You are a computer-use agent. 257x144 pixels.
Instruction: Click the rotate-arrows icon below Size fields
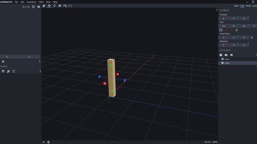point(237,30)
